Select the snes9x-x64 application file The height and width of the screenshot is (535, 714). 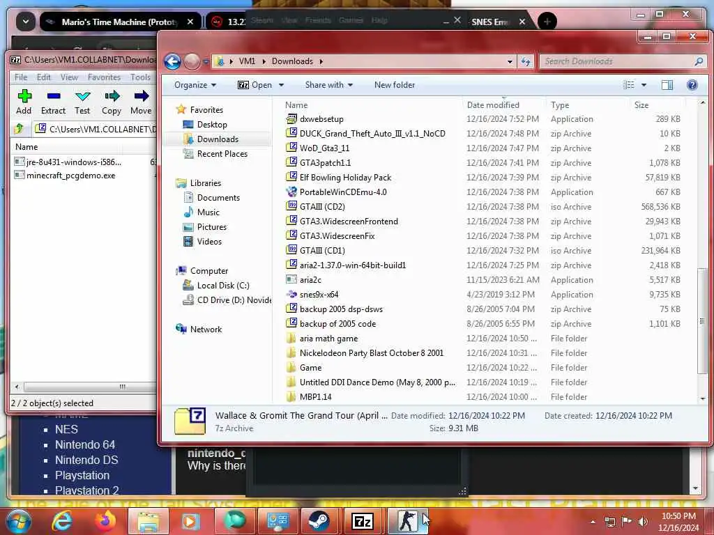point(319,295)
